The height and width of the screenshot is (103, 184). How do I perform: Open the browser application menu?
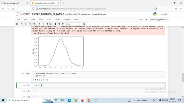[181, 9]
